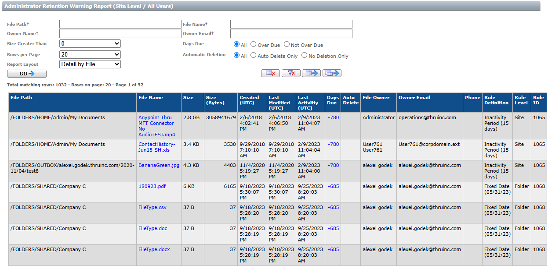548x266 pixels.
Task: Click the Owner Email input field
Action: pyautogui.click(x=291, y=33)
